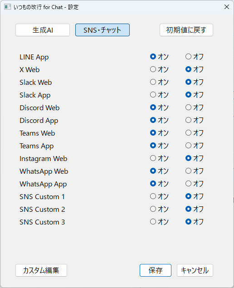Click the LINE App label

click(34, 57)
